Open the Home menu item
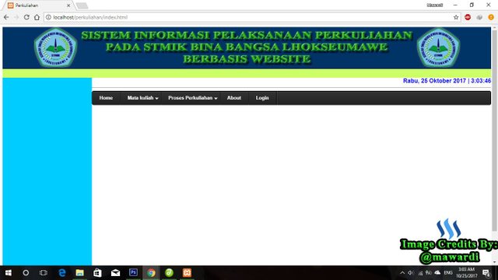The width and height of the screenshot is (498, 280). (x=106, y=98)
